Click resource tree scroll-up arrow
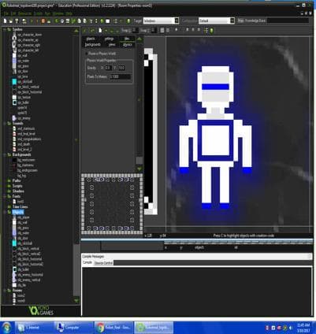Screen dimensions: 316x334 (76, 31)
